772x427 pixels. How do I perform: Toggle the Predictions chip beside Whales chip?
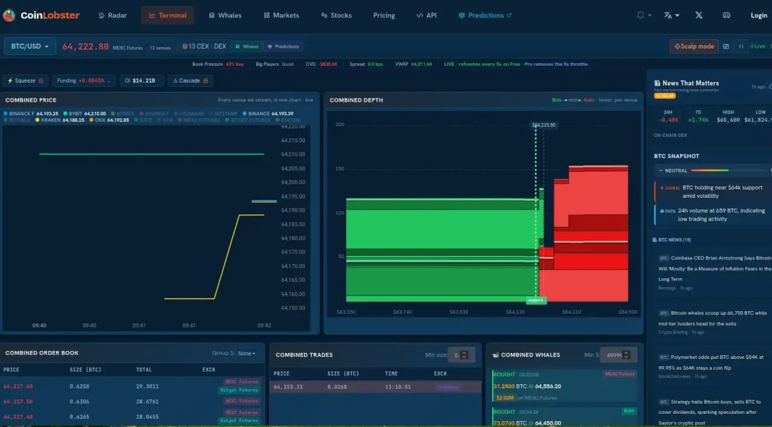[x=283, y=46]
